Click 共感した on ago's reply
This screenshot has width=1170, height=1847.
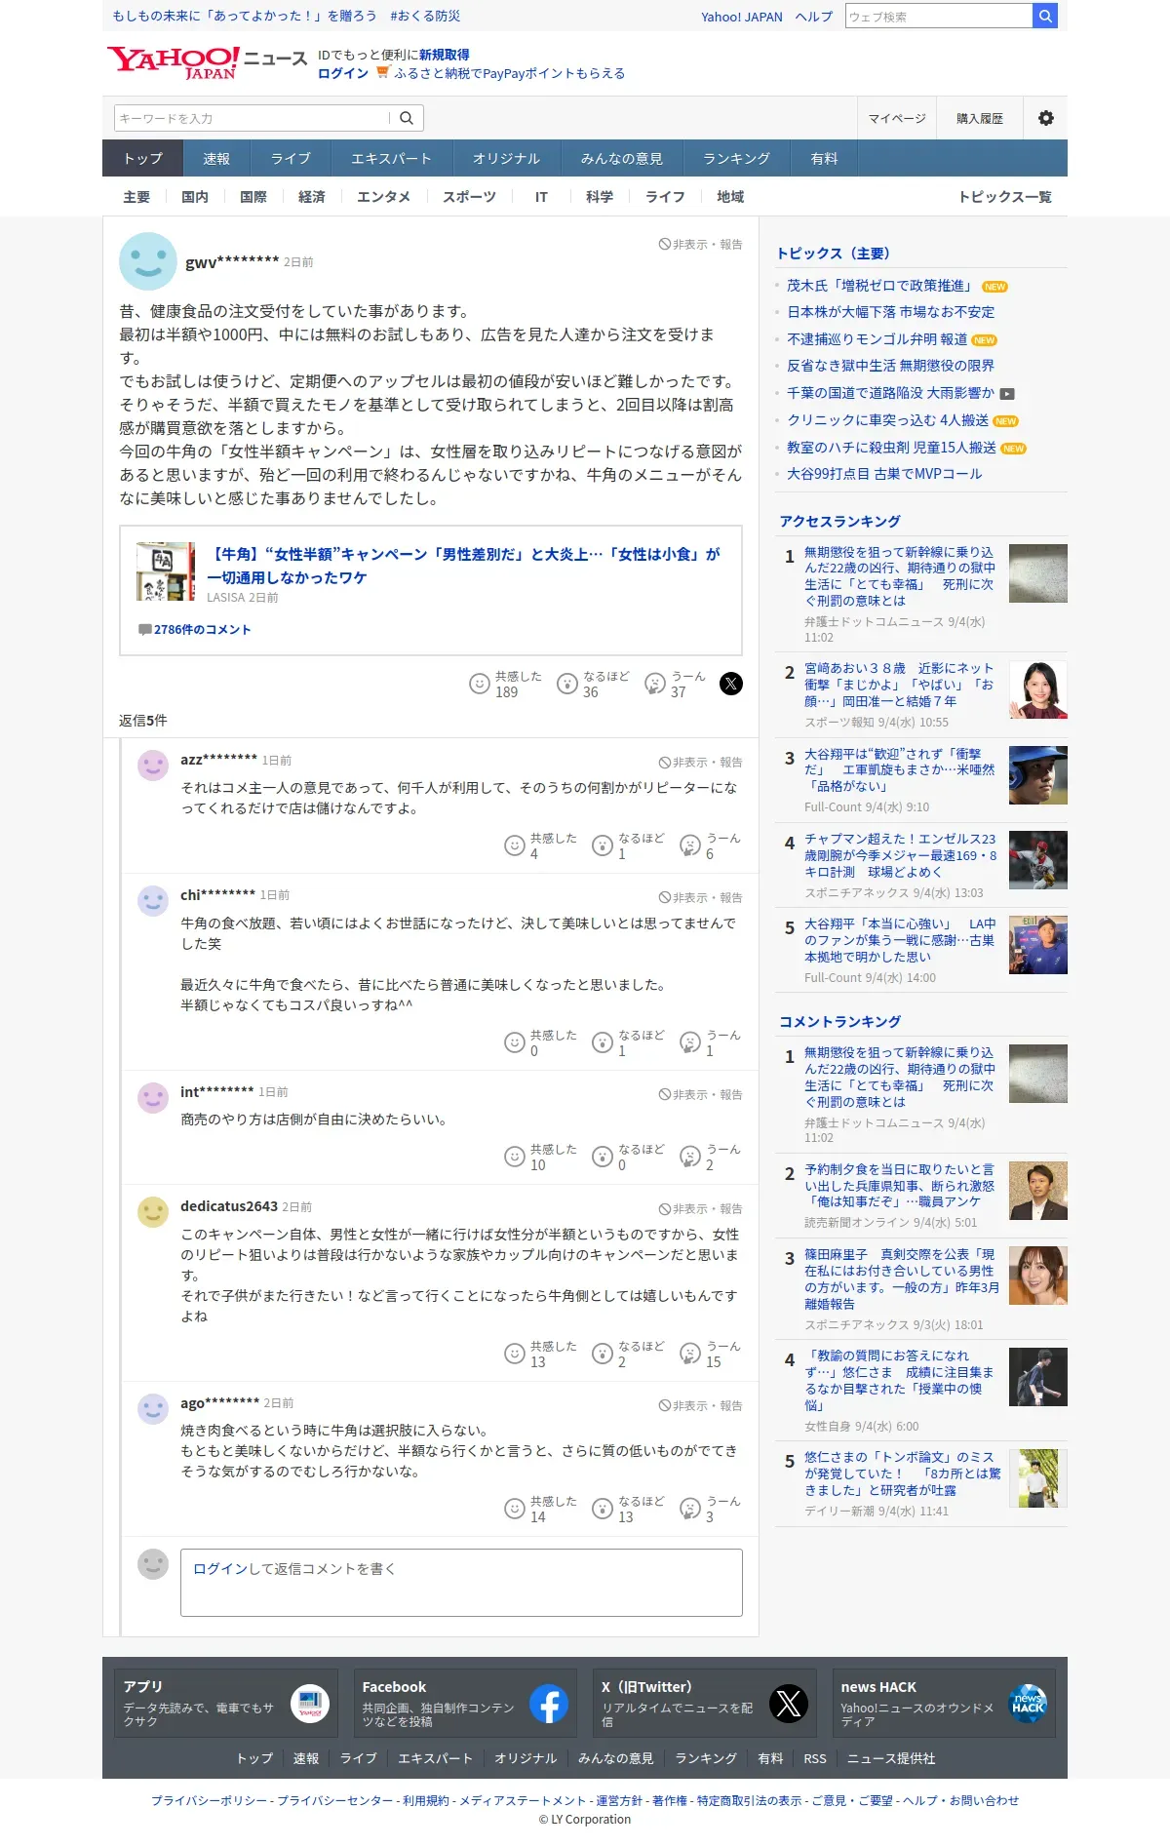[515, 1509]
